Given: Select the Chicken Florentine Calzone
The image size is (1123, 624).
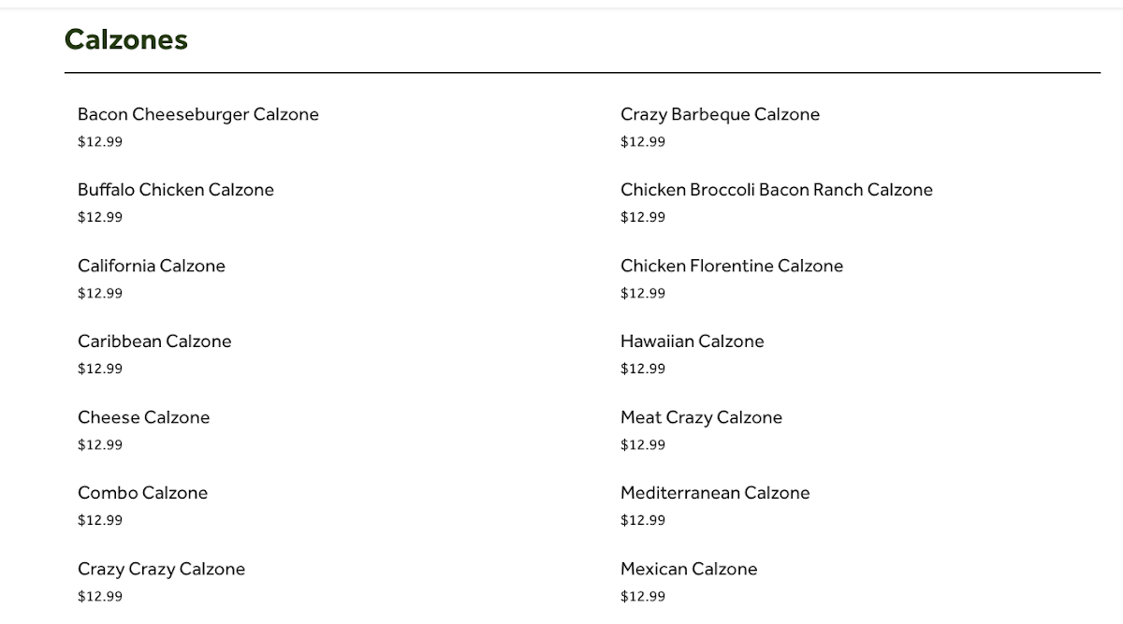Looking at the screenshot, I should (x=732, y=266).
